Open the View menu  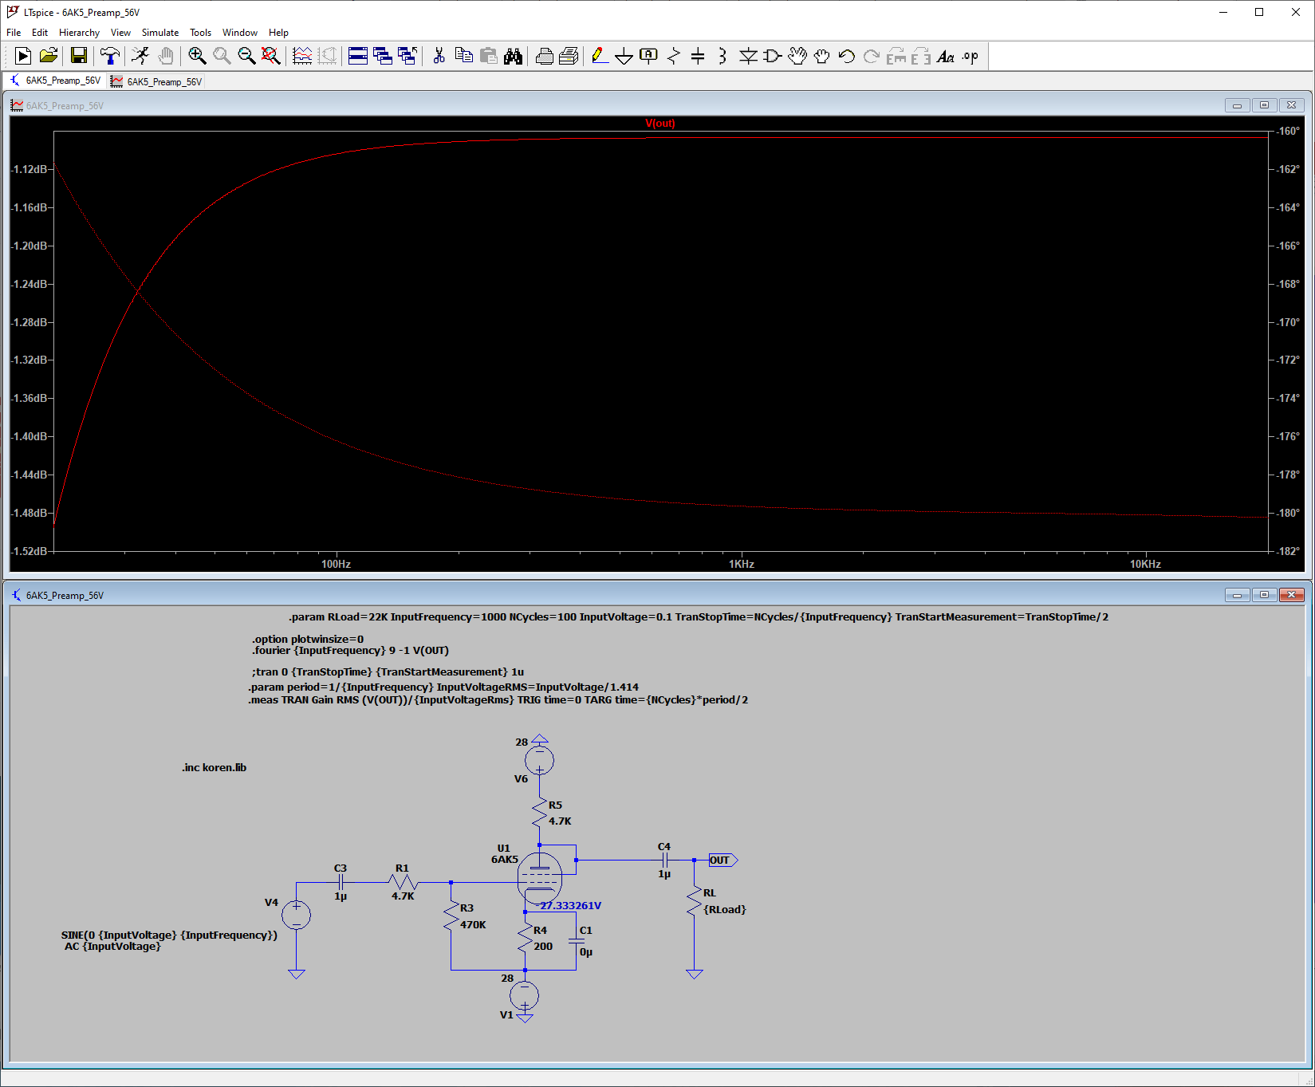point(120,33)
